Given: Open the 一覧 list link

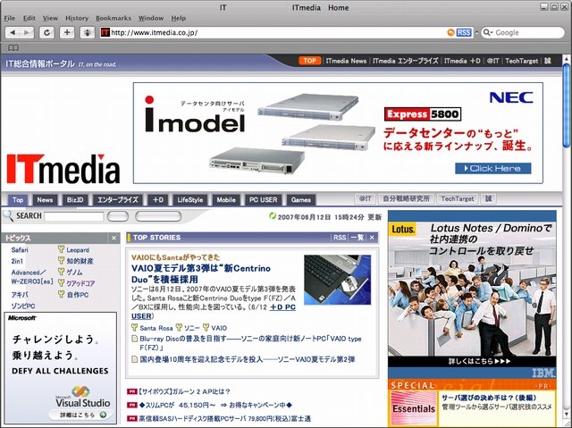Looking at the screenshot, I should click(357, 238).
